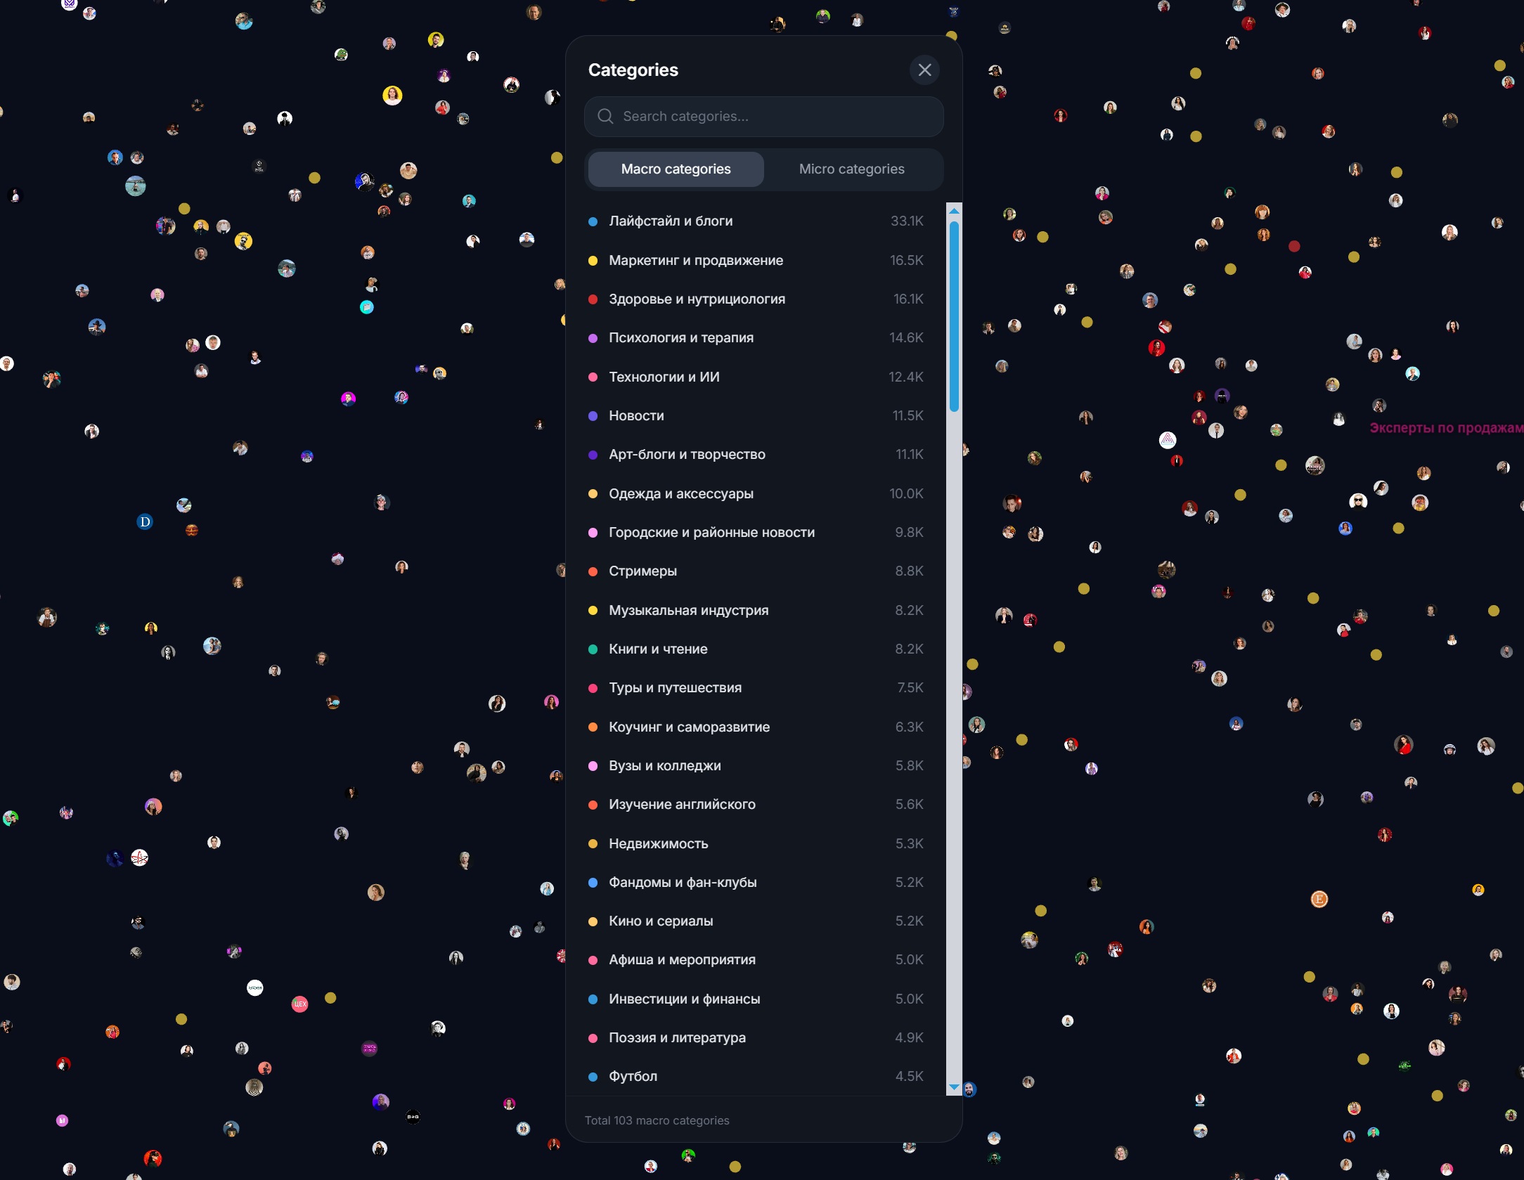The height and width of the screenshot is (1180, 1524).
Task: Select Городские и районные новости category
Action: coord(756,533)
